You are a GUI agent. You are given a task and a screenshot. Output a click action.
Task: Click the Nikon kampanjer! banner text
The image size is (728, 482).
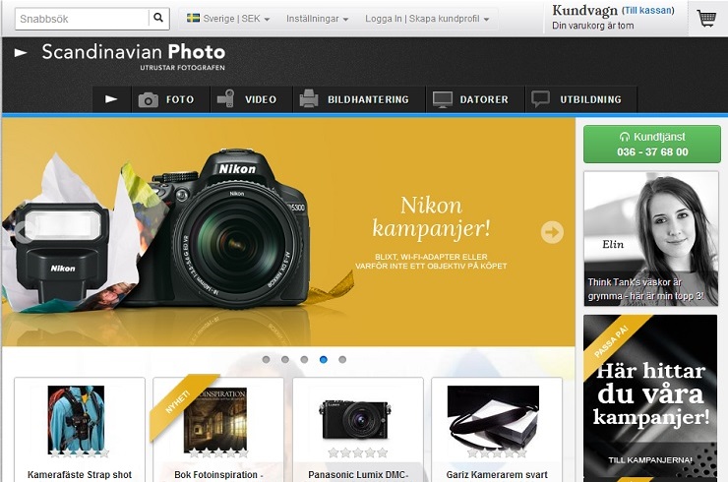[x=431, y=216]
